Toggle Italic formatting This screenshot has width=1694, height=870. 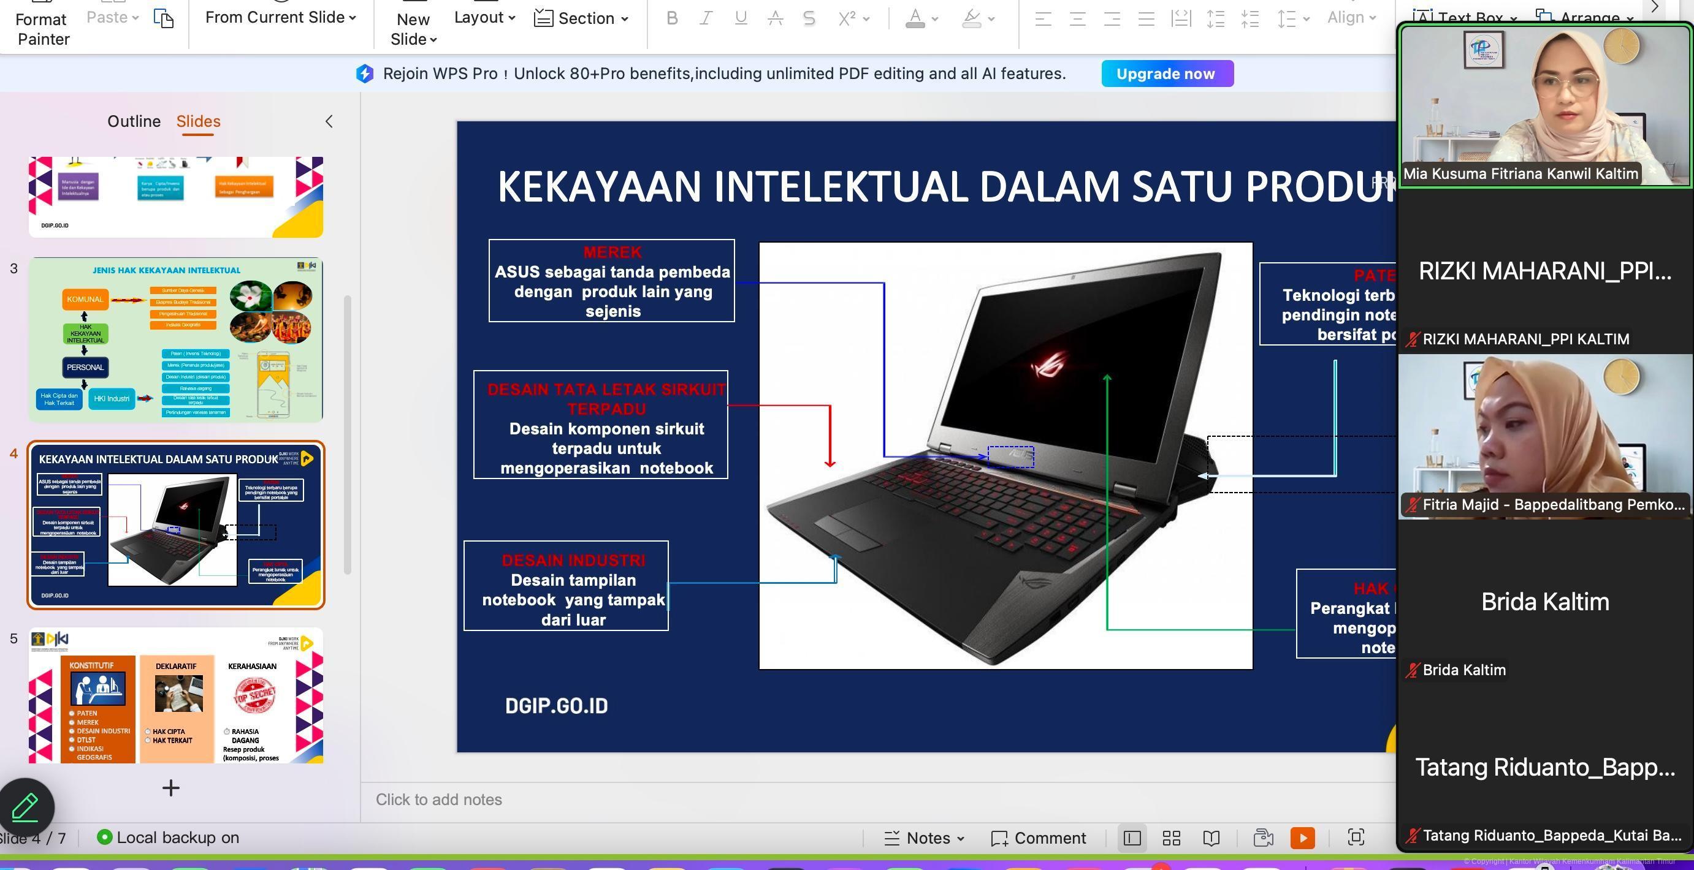[706, 18]
